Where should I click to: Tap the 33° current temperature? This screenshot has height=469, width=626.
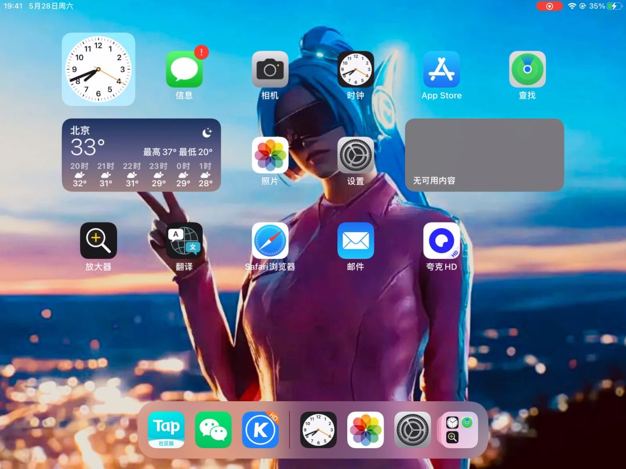[88, 147]
